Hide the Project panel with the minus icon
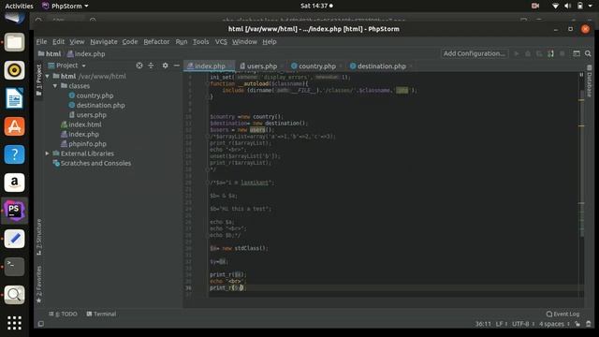 (177, 66)
